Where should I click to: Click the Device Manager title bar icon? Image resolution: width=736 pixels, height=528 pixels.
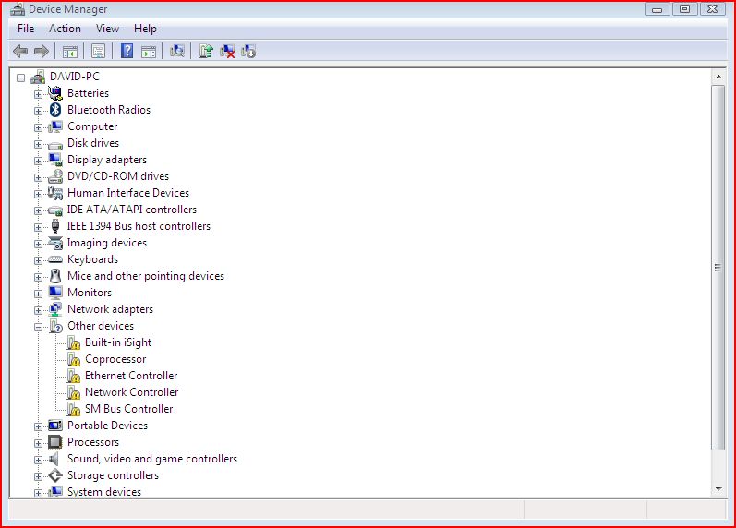[x=18, y=9]
